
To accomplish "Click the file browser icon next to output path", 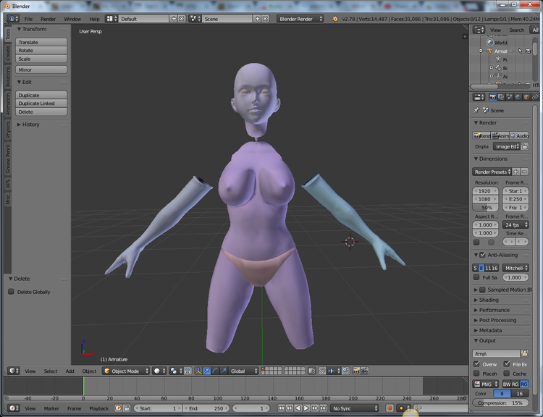I will click(x=524, y=353).
